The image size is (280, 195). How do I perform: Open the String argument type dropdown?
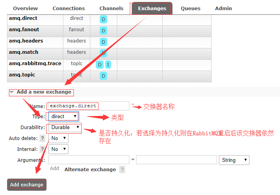click(234, 160)
